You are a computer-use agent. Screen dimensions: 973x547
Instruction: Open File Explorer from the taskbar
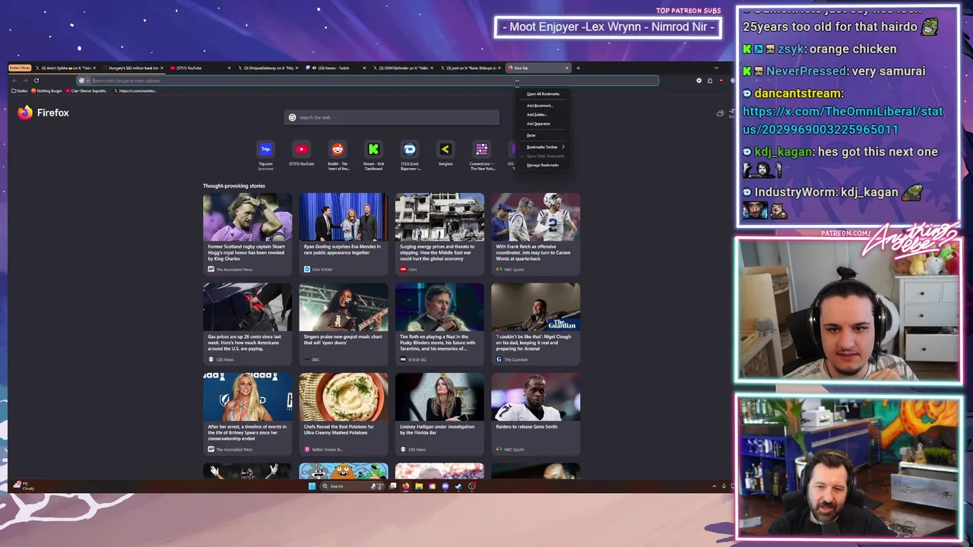(419, 486)
